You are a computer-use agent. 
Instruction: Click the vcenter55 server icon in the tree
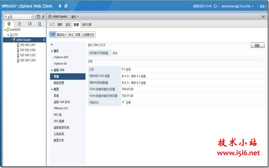point(8,30)
